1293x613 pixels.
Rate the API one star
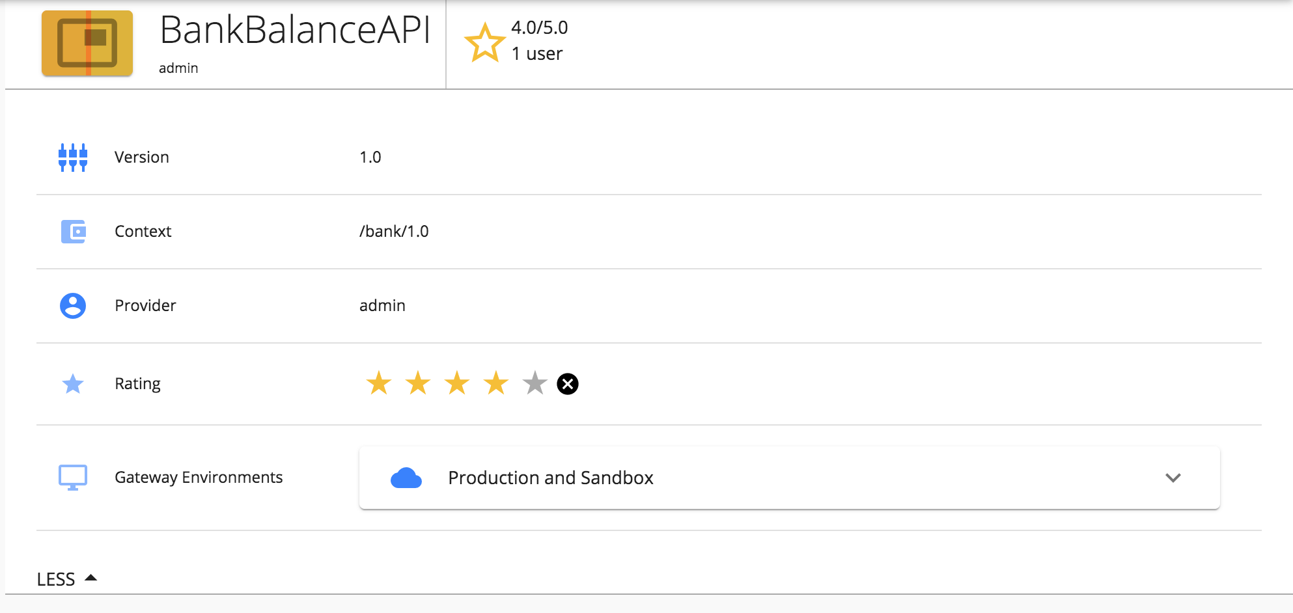point(379,383)
